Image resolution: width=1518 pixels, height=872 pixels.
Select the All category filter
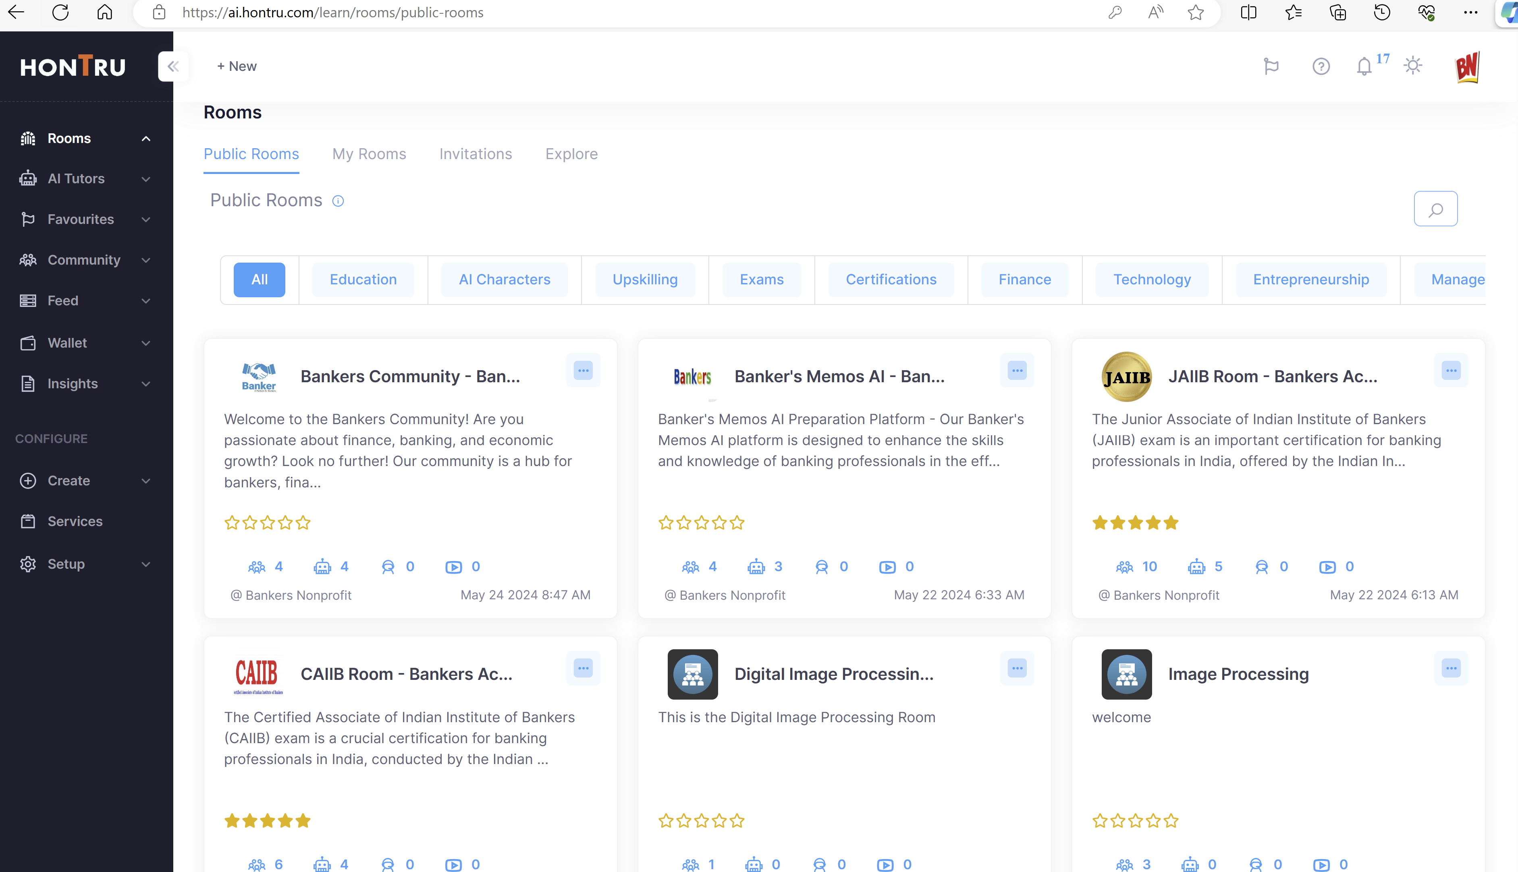click(x=260, y=280)
